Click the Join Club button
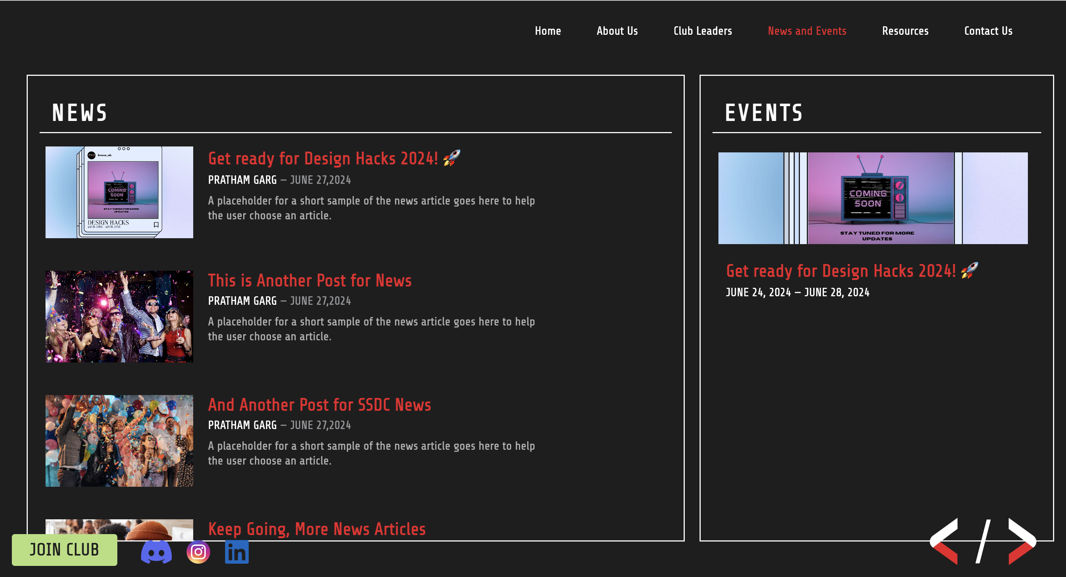 64,550
